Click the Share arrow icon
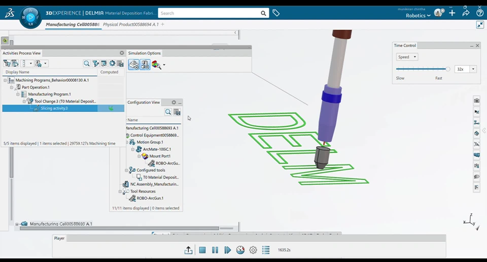Image resolution: width=487 pixels, height=262 pixels. pos(466,13)
